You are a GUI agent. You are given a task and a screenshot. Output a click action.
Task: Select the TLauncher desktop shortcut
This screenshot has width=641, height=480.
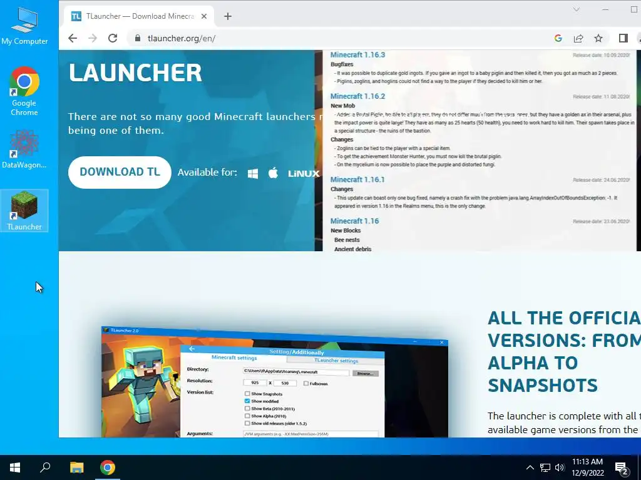24,211
